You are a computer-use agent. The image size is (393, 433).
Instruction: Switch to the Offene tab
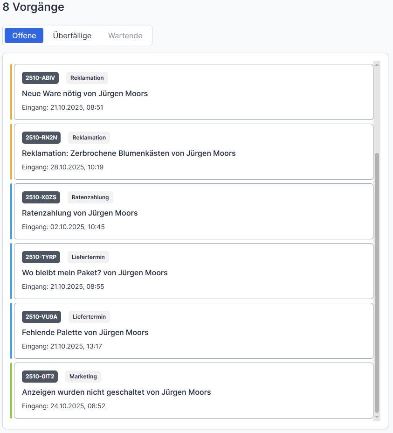24,35
